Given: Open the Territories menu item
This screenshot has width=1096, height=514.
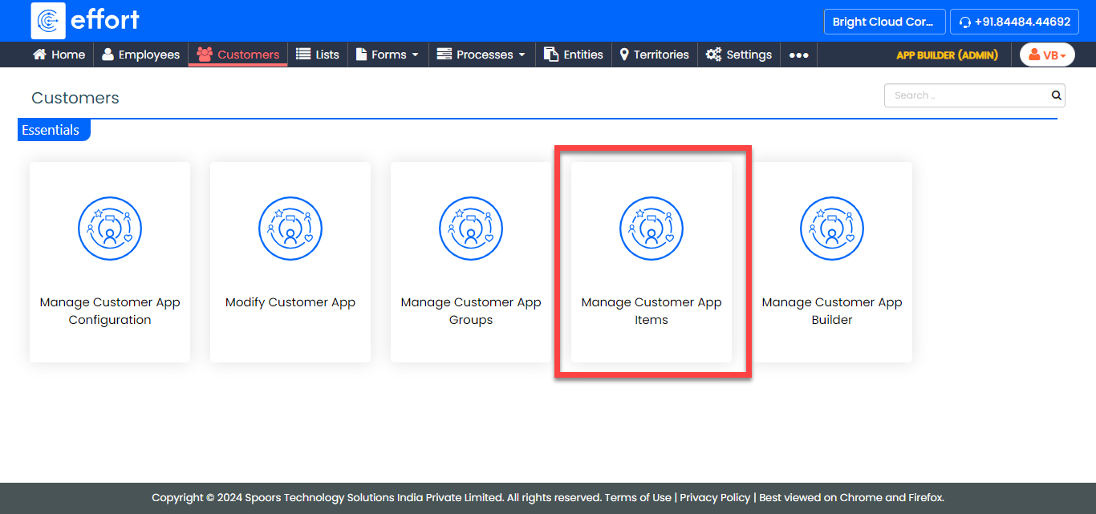Looking at the screenshot, I should tap(654, 55).
